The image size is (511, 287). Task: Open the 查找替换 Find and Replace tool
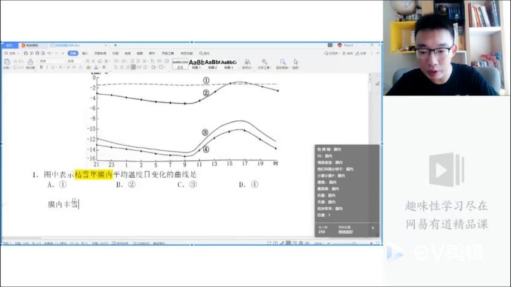(282, 64)
